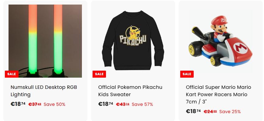Click the crossed-out €37.49 original price
264x121 pixels.
[35, 104]
